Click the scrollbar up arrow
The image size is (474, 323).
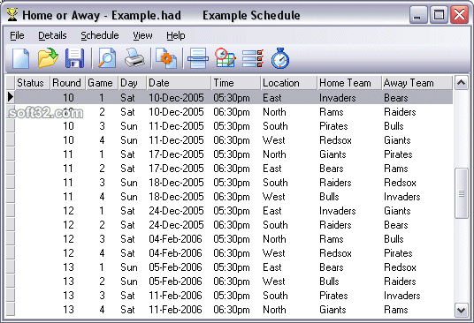462,82
